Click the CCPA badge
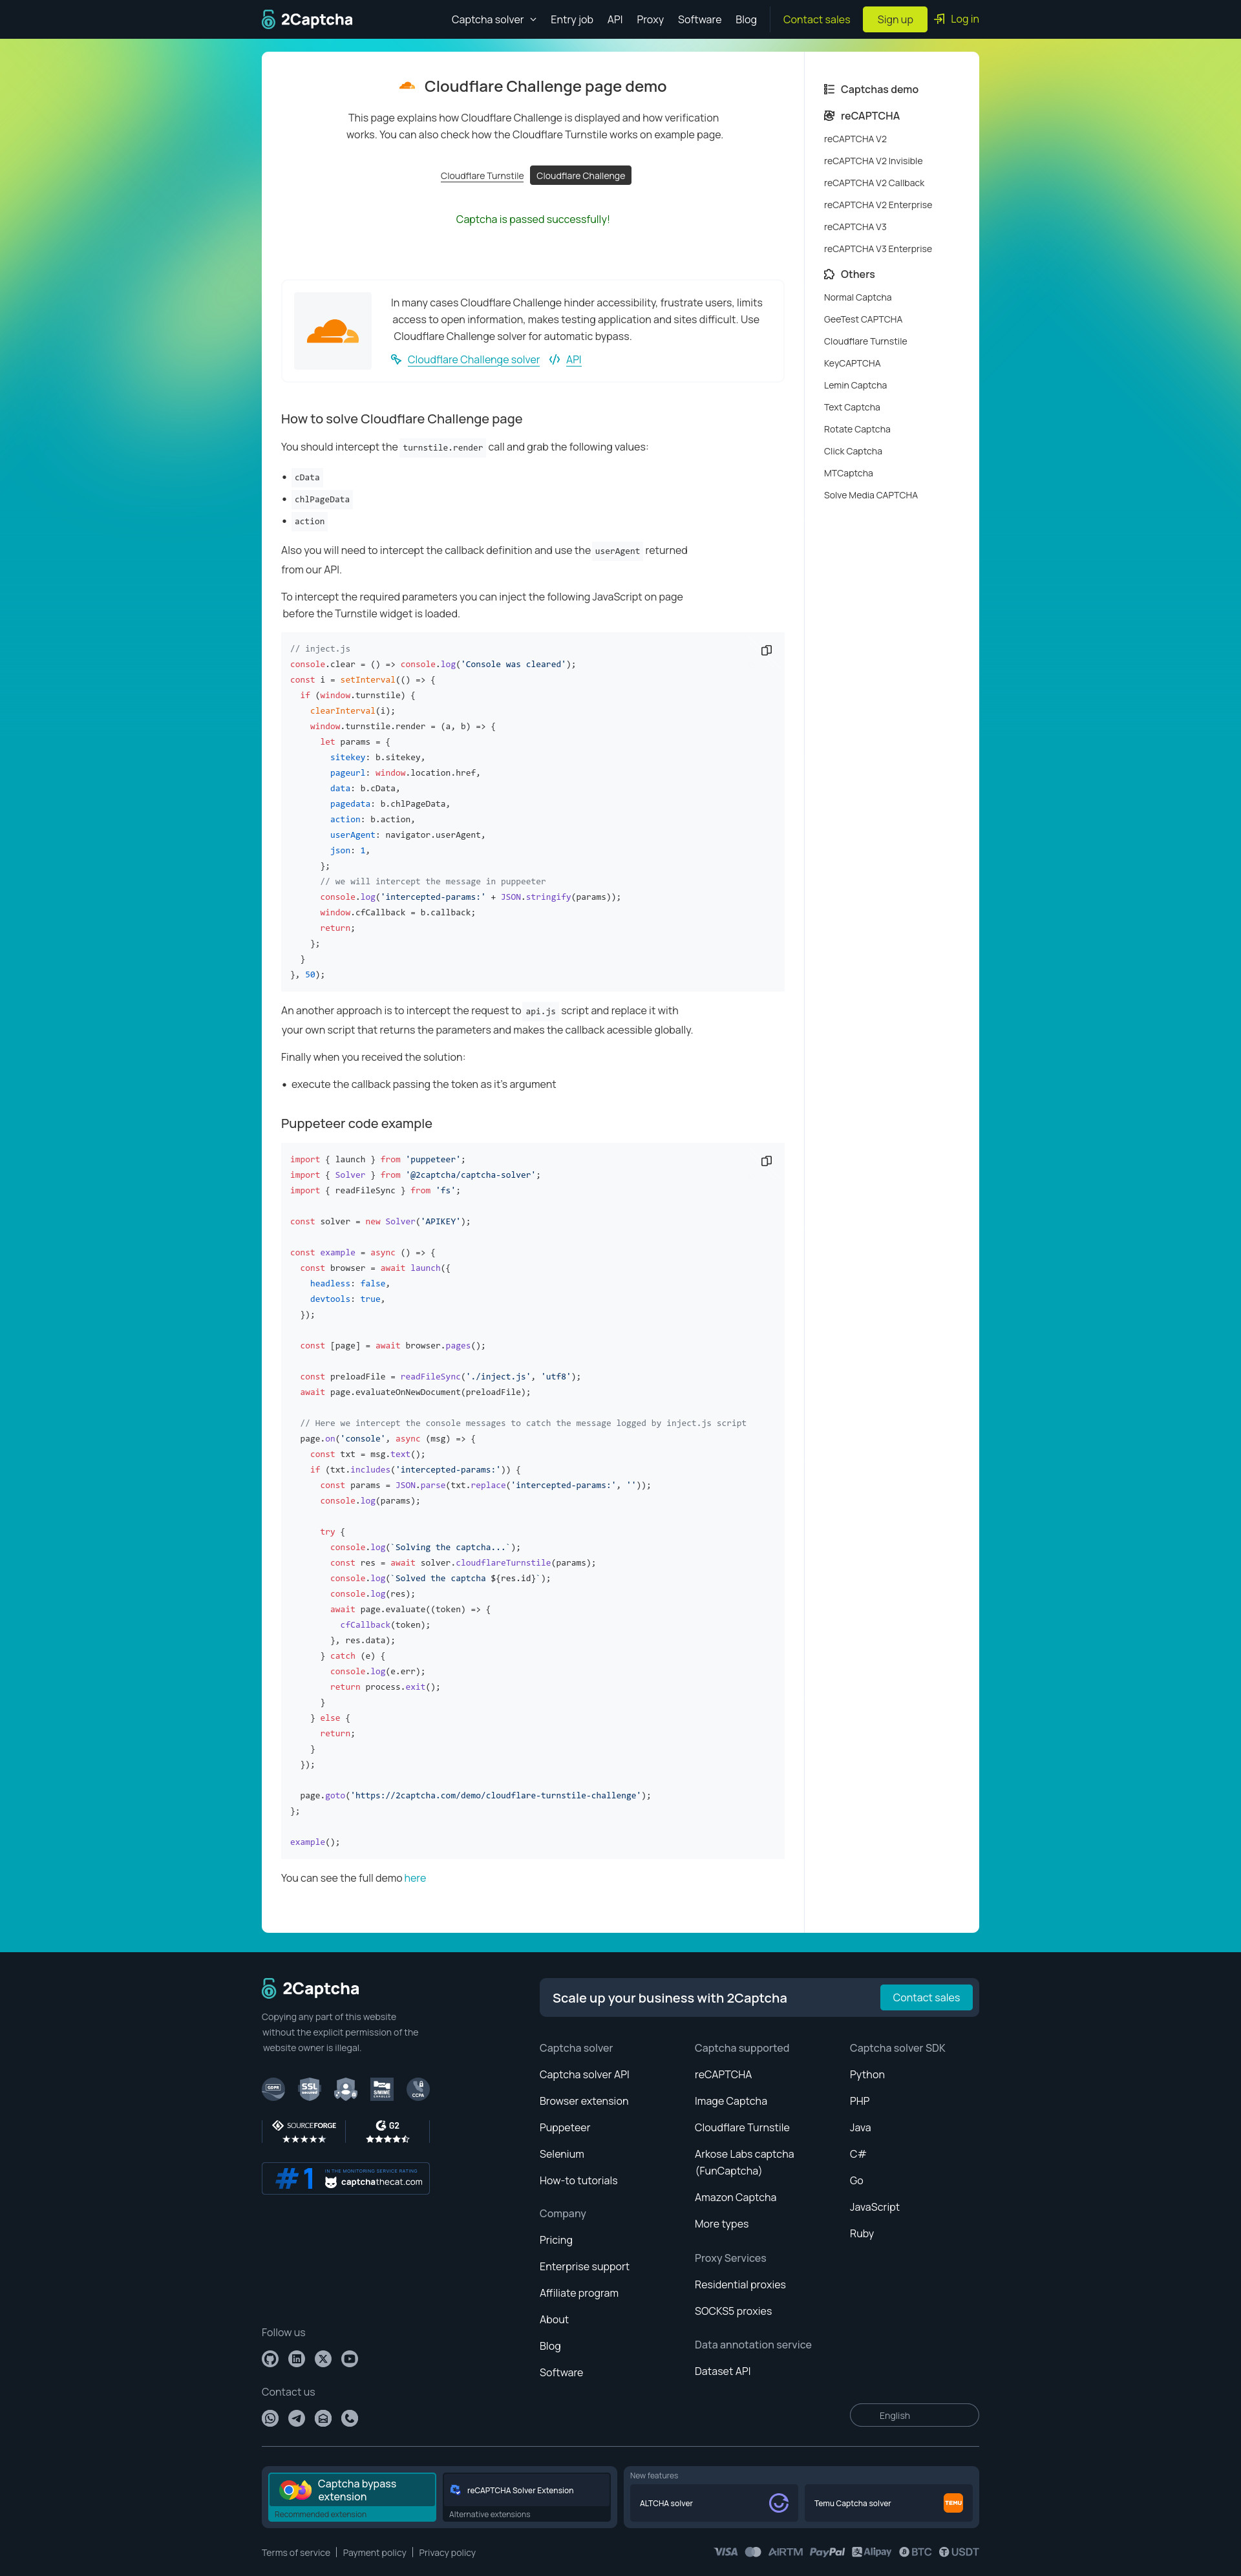Screen dimensions: 1241x2576 click(418, 2088)
